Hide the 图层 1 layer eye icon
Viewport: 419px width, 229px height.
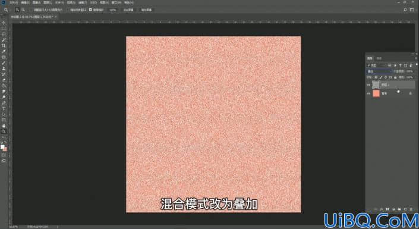(x=368, y=85)
